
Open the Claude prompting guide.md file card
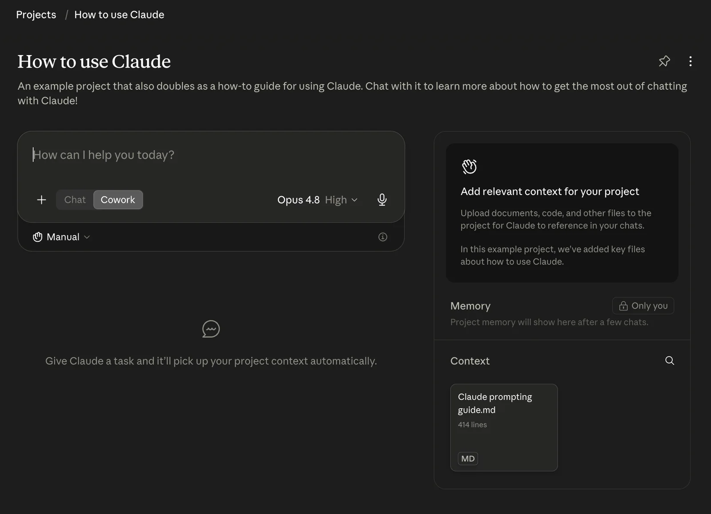pyautogui.click(x=504, y=427)
